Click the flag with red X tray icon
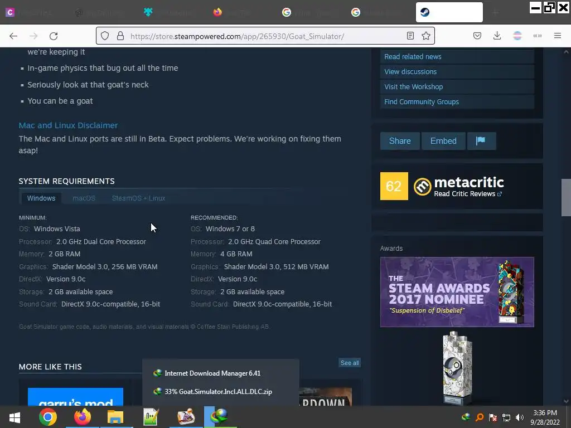This screenshot has width=571, height=428. point(493,417)
